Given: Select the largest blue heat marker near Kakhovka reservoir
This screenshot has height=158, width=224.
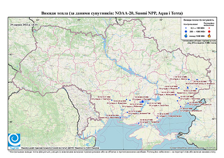Looking at the screenshot, I should [143, 102].
